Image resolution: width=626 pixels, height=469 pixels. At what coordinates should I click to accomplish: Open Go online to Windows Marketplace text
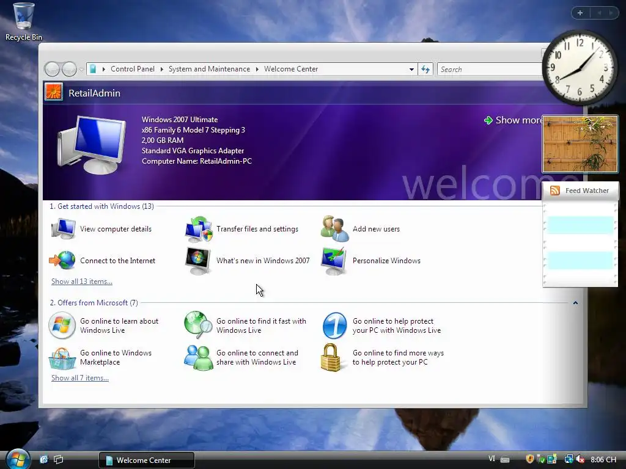pos(116,357)
